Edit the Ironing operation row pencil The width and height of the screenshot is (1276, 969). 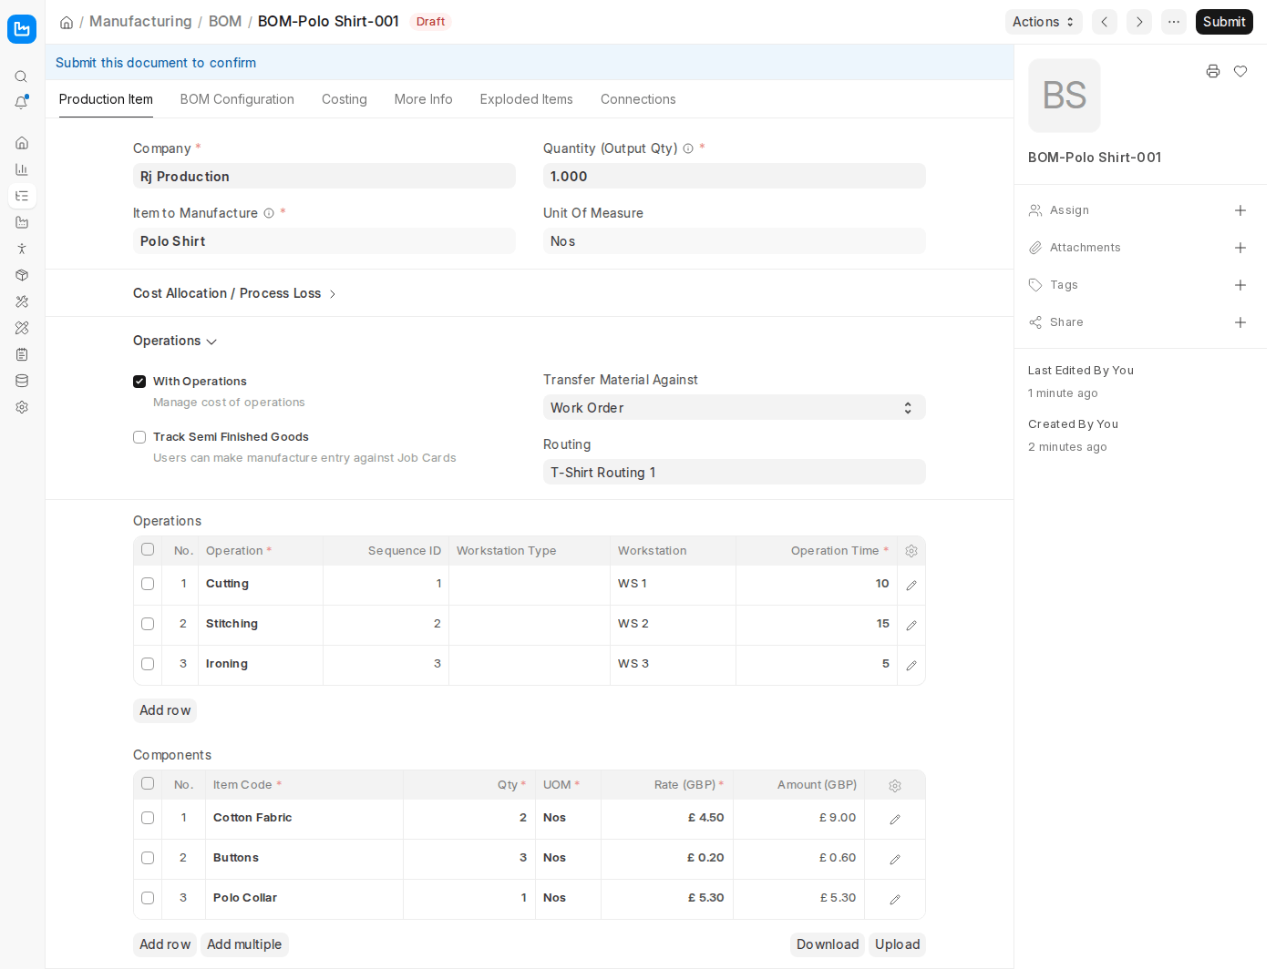(x=911, y=666)
